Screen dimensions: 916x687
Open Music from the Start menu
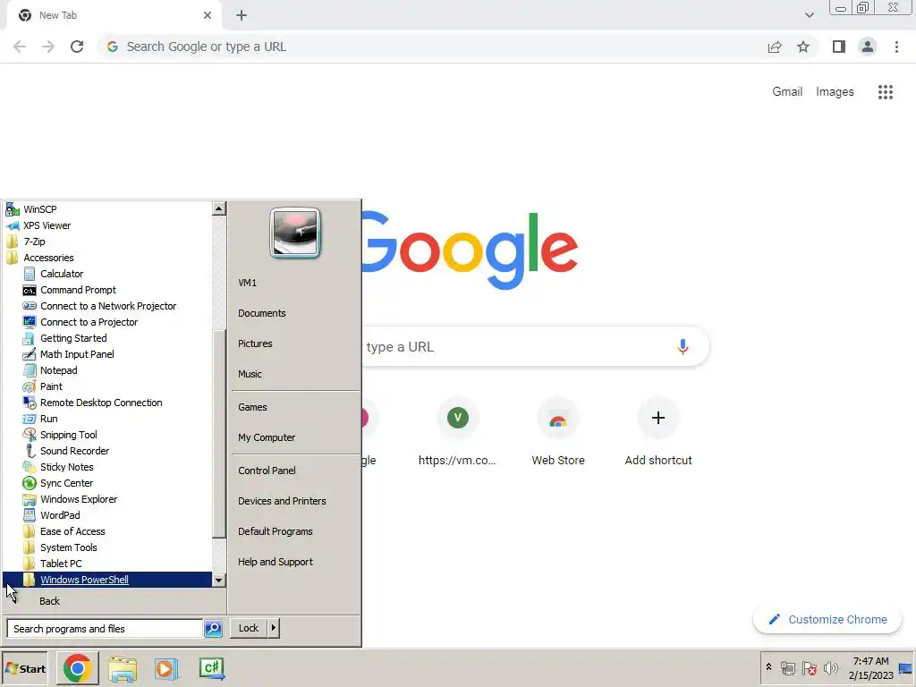[x=250, y=374]
